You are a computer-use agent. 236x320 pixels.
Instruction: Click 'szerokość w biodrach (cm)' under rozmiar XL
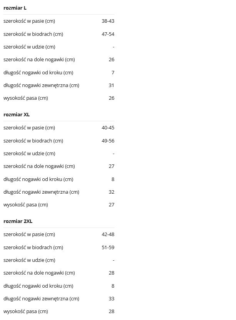33,141
